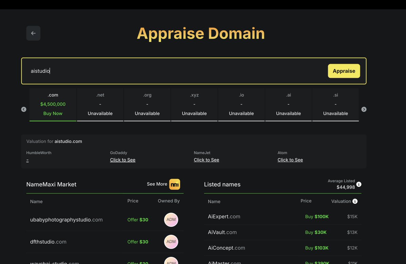Go back with the left arrow button
Viewport: 406px width, 264px height.
click(x=33, y=33)
